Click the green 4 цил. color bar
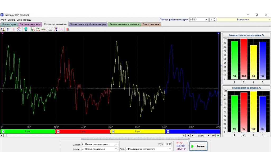The width and height of the screenshot is (271, 152). [x=28, y=131]
